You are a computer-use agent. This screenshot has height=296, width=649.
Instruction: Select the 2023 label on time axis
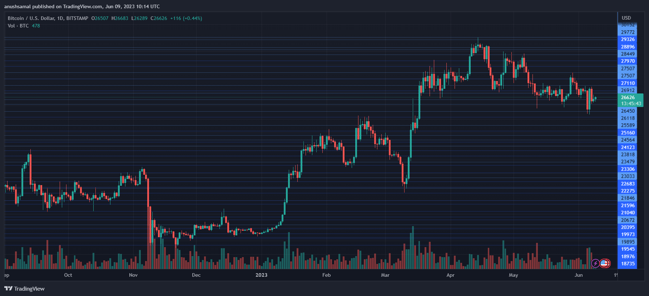(x=261, y=275)
